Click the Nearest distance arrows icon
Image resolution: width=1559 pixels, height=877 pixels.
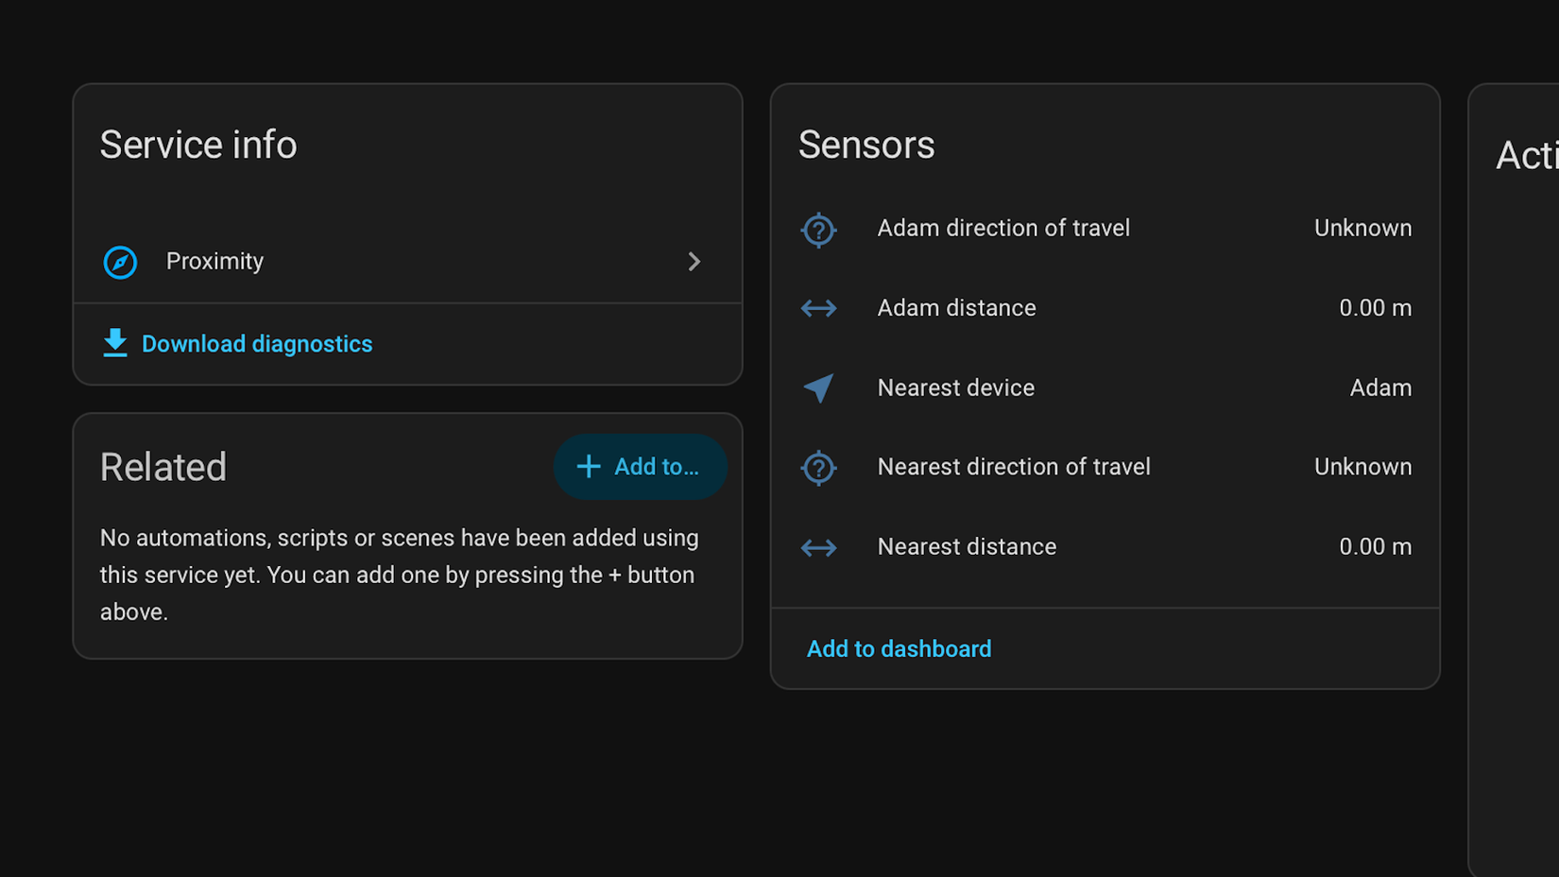818,547
